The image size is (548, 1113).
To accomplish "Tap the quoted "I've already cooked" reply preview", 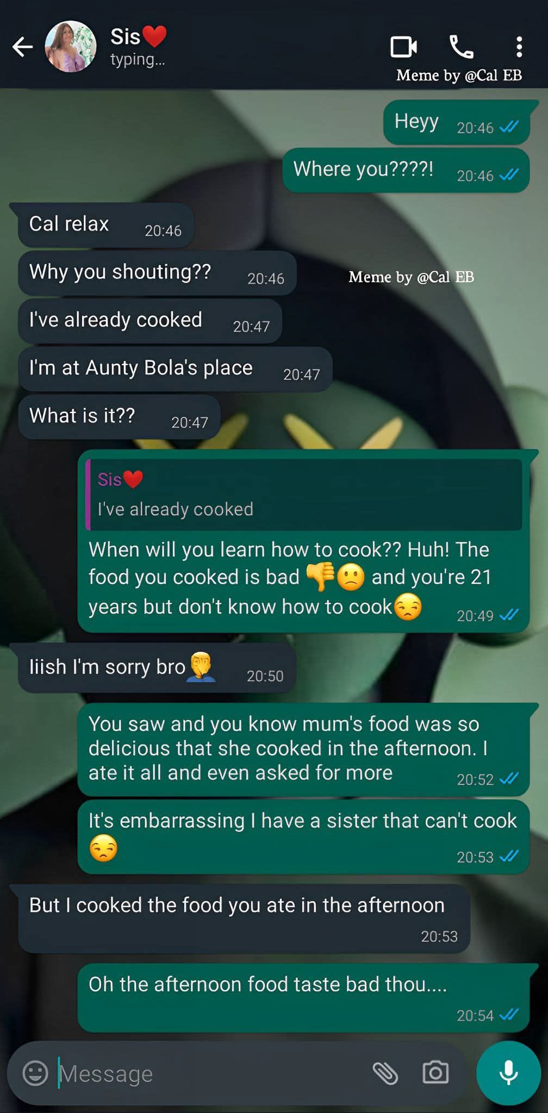I will pyautogui.click(x=303, y=495).
